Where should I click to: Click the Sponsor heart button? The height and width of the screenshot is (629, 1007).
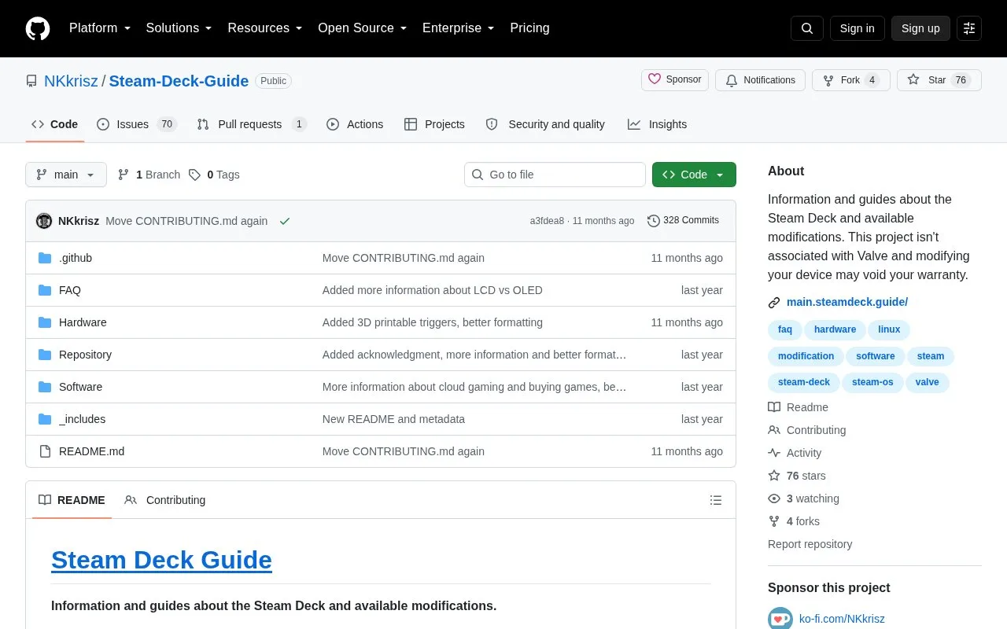(x=675, y=79)
